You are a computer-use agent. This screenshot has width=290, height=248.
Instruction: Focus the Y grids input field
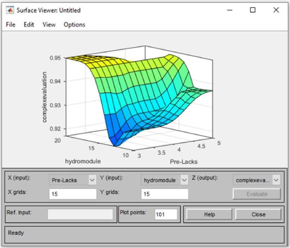pyautogui.click(x=165, y=194)
